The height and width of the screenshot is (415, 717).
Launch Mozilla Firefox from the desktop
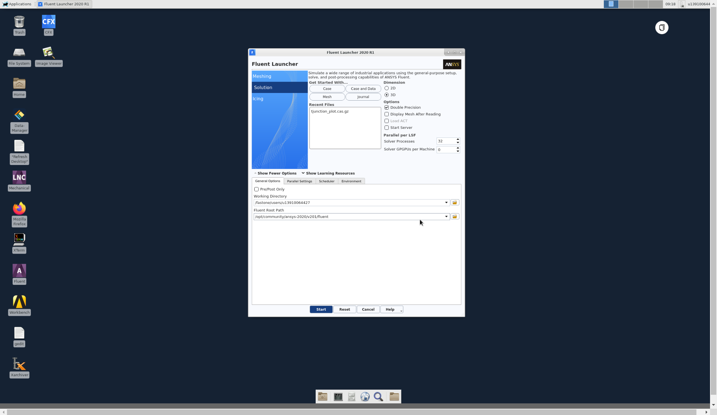(19, 214)
